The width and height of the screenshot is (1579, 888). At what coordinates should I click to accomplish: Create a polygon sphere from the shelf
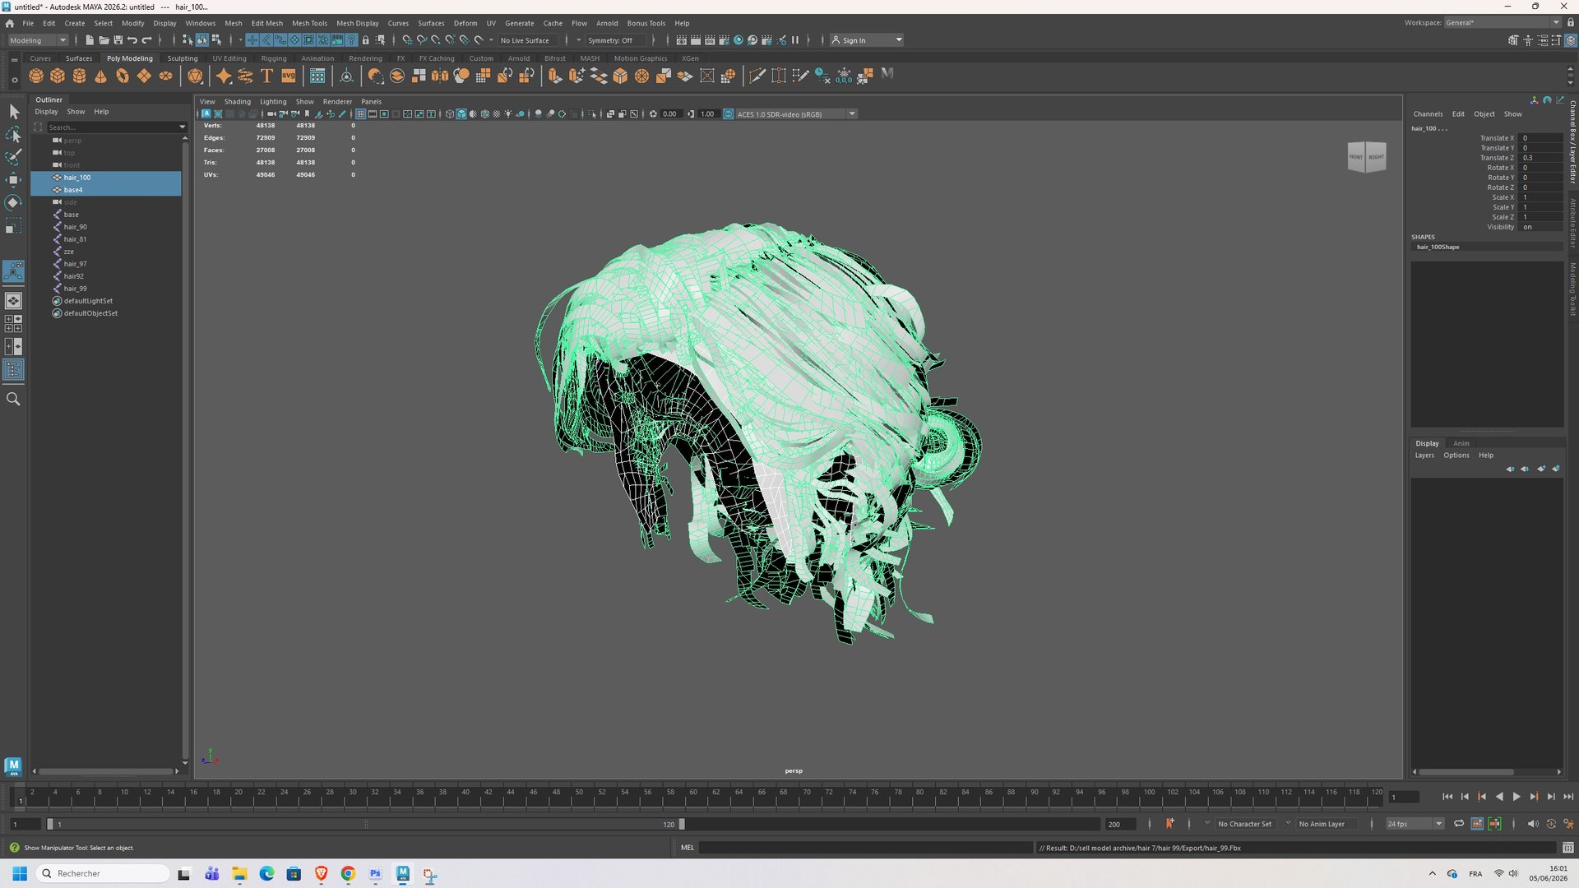click(x=36, y=76)
